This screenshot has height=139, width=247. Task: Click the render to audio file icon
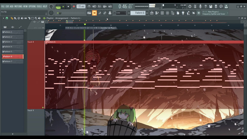click(216, 6)
